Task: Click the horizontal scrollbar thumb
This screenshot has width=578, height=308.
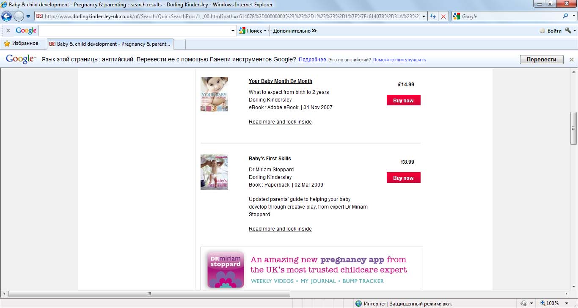Action: coord(149,294)
